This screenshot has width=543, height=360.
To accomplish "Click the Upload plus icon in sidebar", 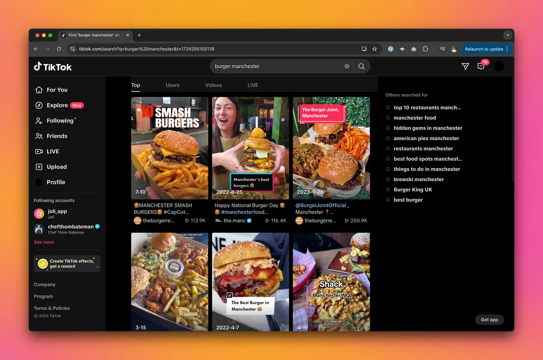I will (x=39, y=167).
